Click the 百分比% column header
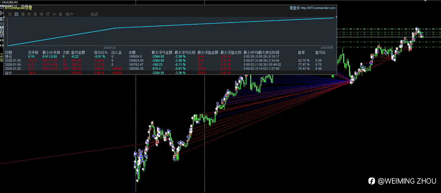 coord(101,53)
